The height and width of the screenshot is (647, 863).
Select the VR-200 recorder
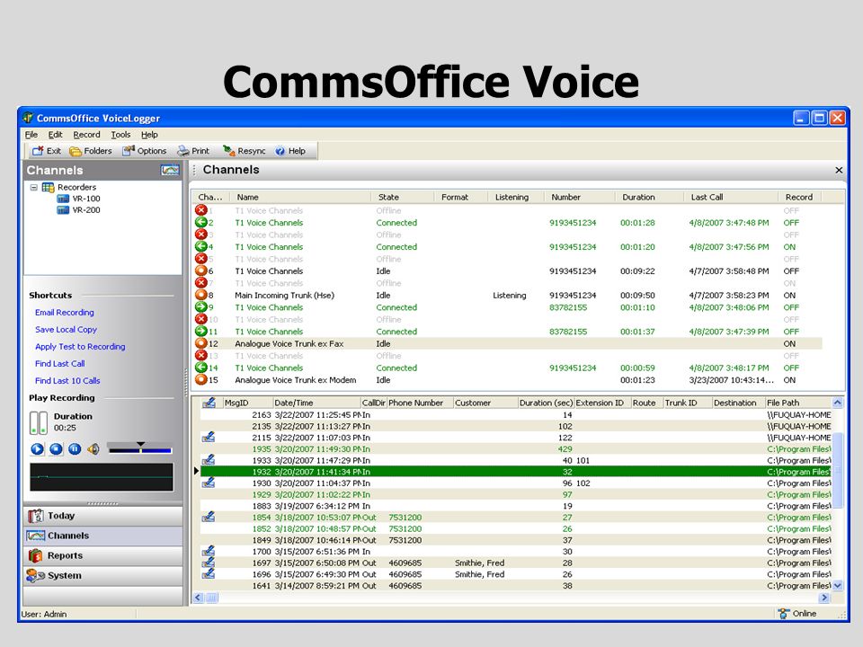click(x=78, y=210)
